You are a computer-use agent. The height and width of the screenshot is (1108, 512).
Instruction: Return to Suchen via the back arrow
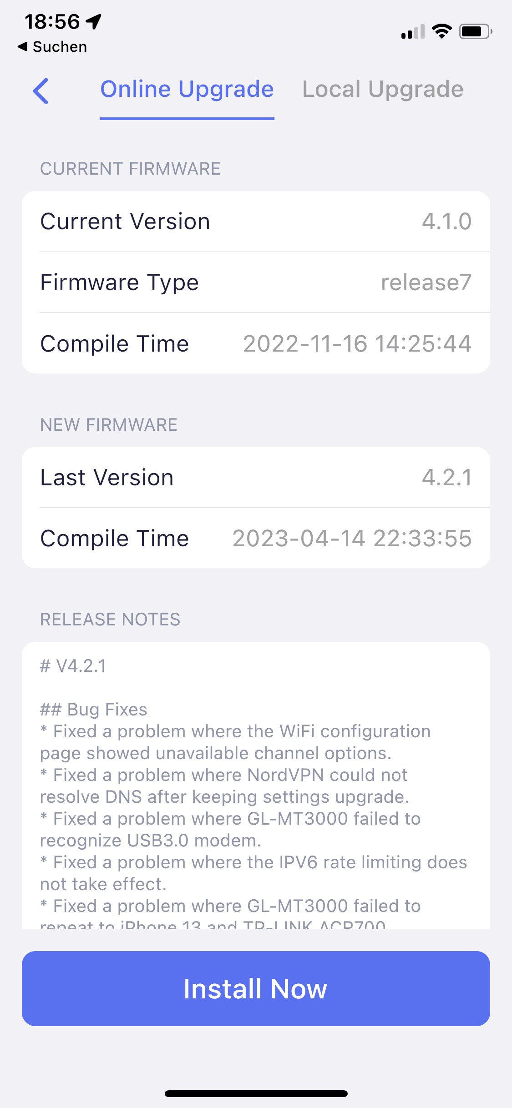coord(52,47)
